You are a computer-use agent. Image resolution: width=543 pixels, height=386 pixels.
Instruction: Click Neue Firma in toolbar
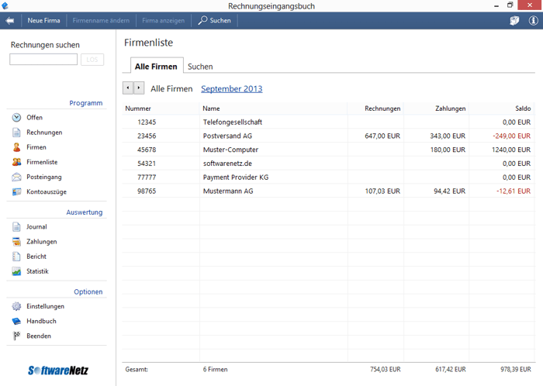tap(43, 21)
